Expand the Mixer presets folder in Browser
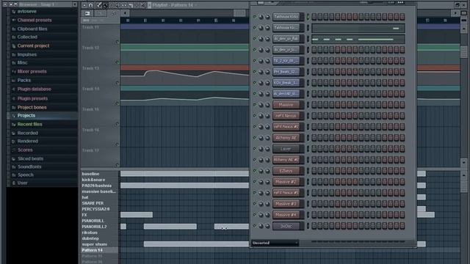 [x=32, y=72]
